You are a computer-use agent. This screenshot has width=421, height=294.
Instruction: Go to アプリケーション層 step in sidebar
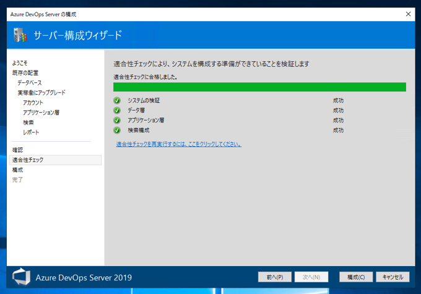coord(41,113)
